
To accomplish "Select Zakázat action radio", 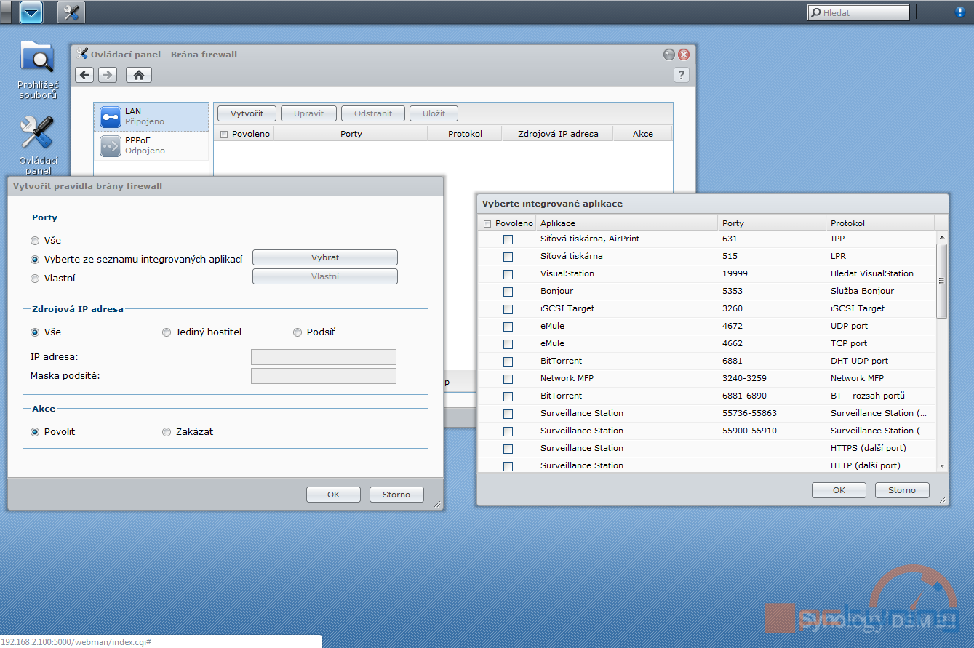I will [167, 432].
